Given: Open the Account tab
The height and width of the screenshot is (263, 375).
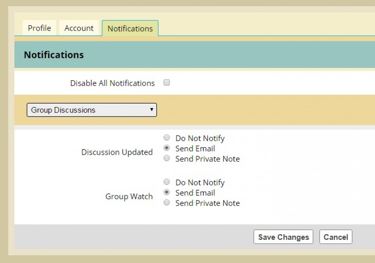Looking at the screenshot, I should click(79, 28).
